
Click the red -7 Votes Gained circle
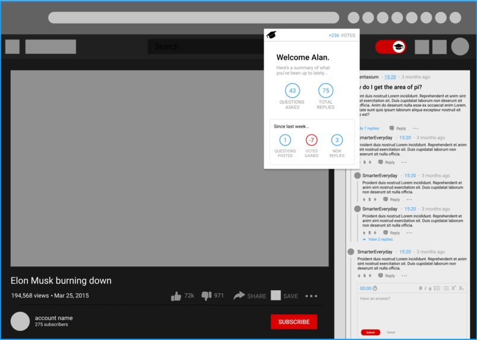coord(311,140)
